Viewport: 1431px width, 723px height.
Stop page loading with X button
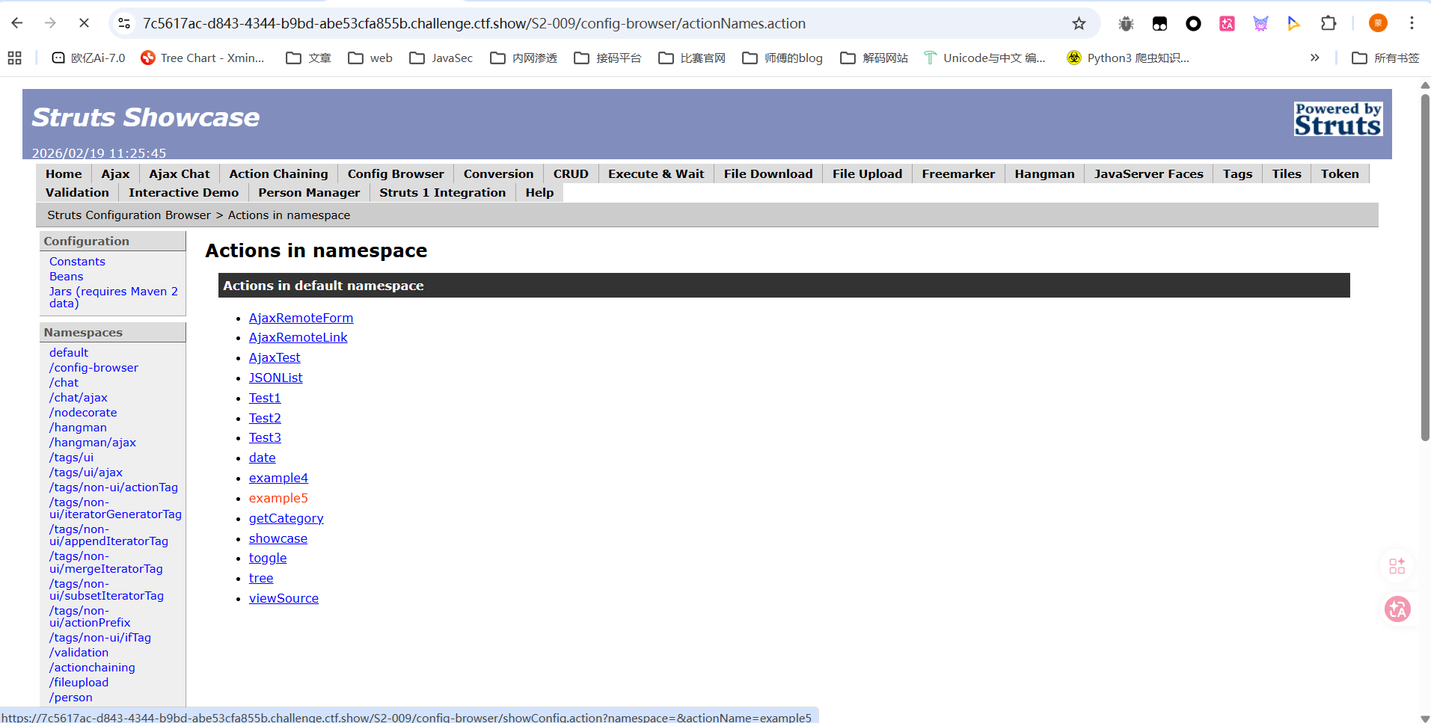tap(84, 23)
